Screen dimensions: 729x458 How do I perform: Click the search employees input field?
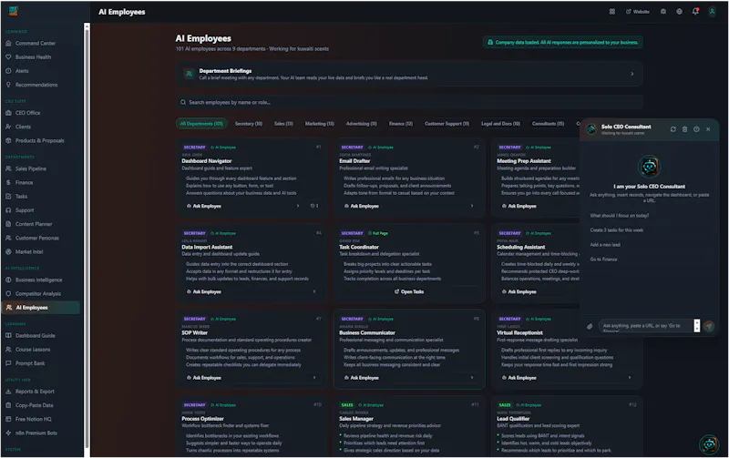click(x=409, y=102)
